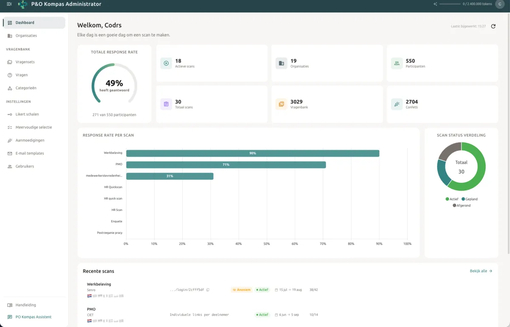
Task: Click the Actief badge on Werkbeleving
Action: tap(262, 290)
